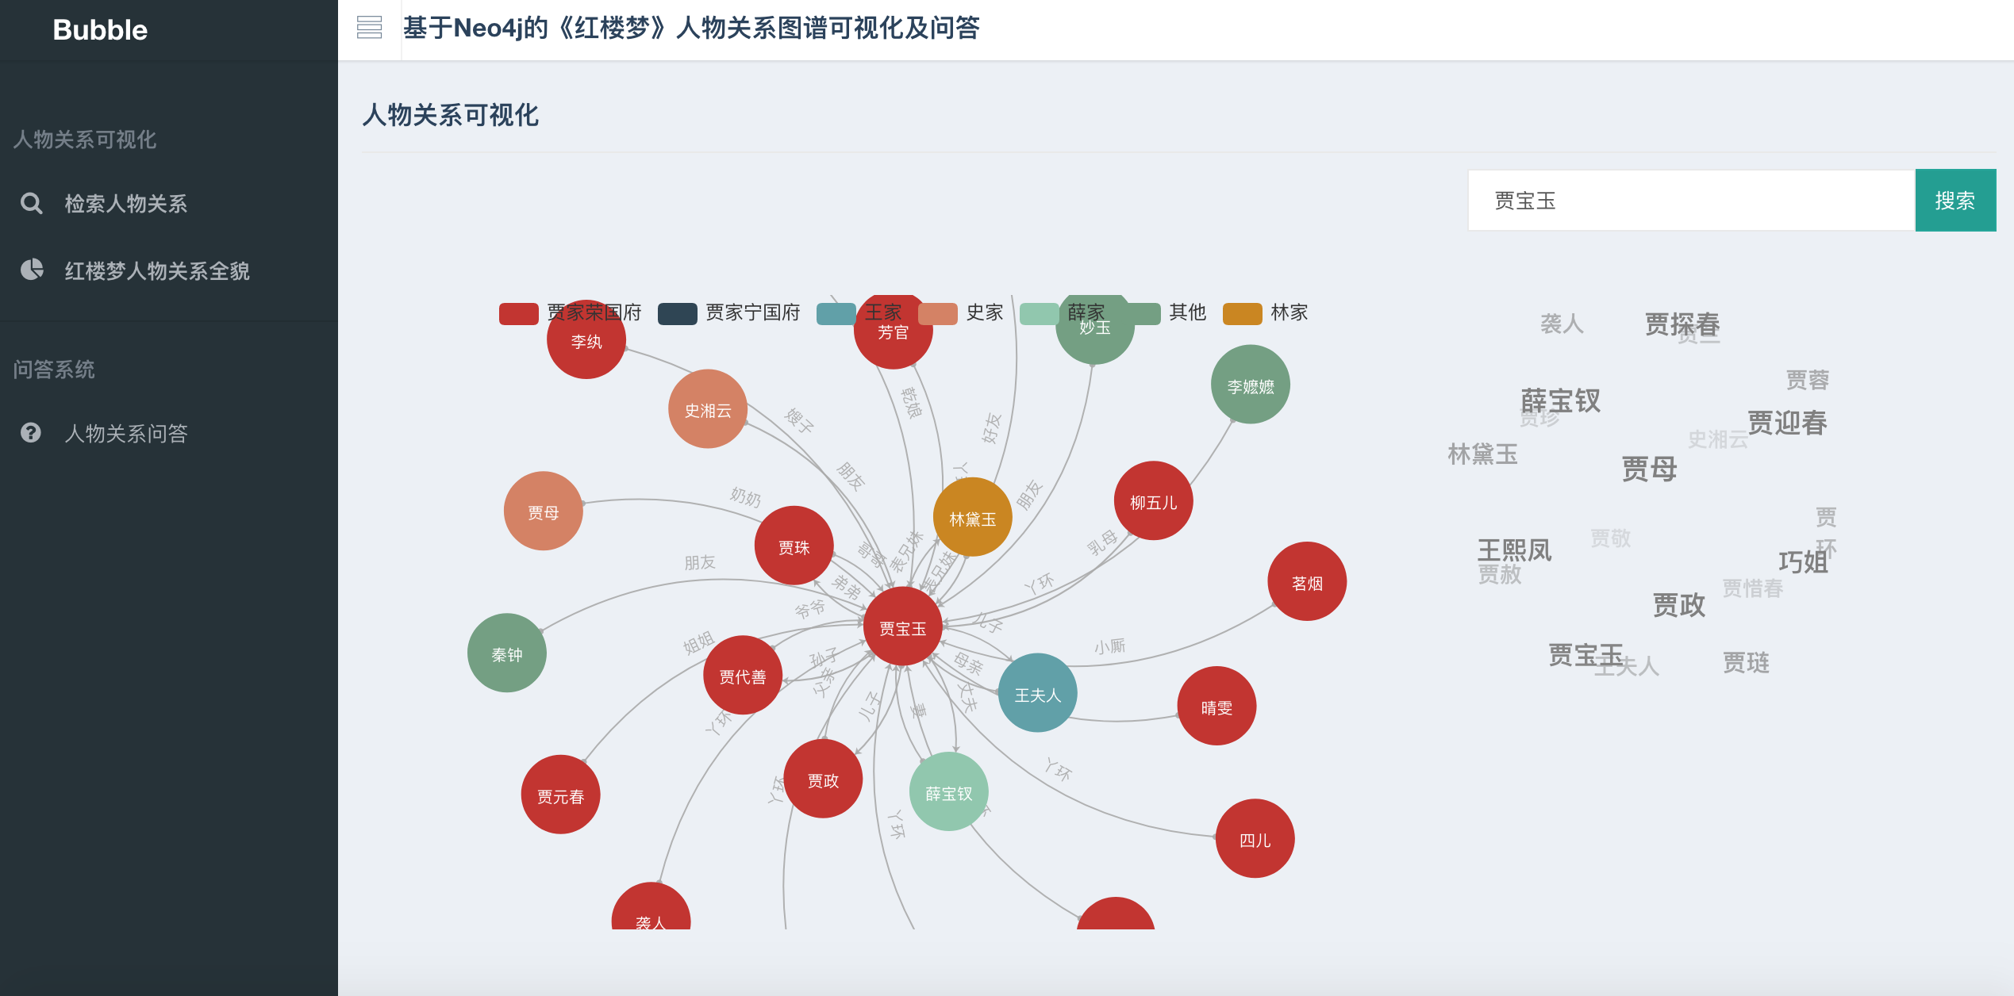Open the 检索人物关系 sidebar entry
2014x996 pixels.
coord(127,204)
